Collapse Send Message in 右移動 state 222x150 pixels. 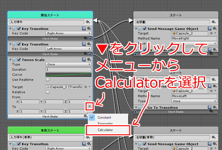[x=136, y=29]
